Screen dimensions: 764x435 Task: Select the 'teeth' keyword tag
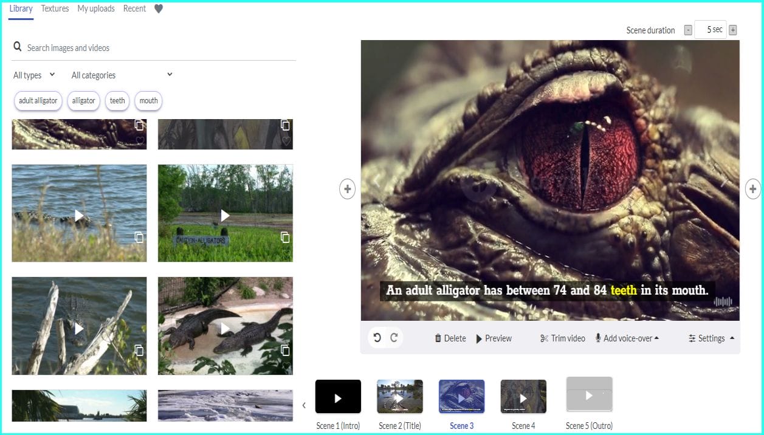click(117, 101)
